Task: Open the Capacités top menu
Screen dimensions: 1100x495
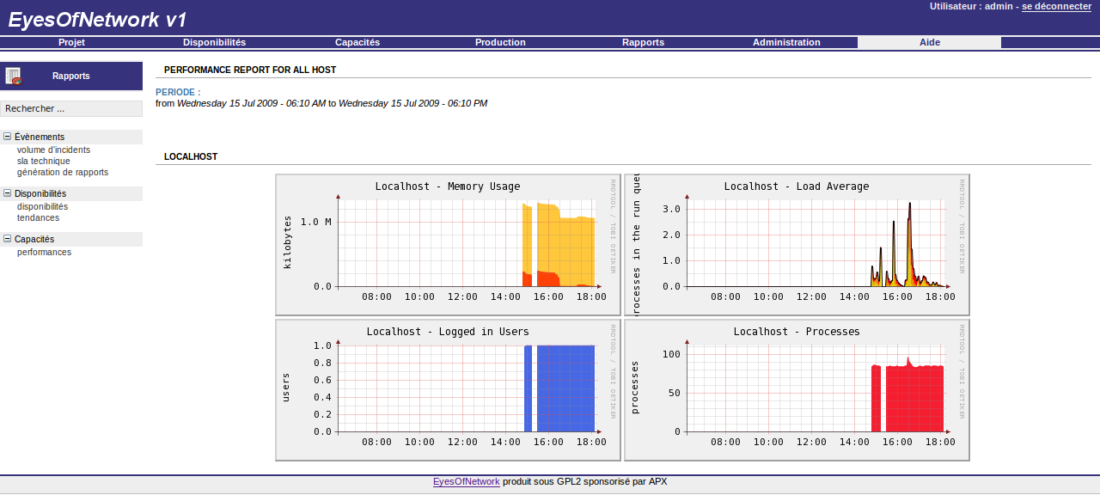Action: click(357, 42)
